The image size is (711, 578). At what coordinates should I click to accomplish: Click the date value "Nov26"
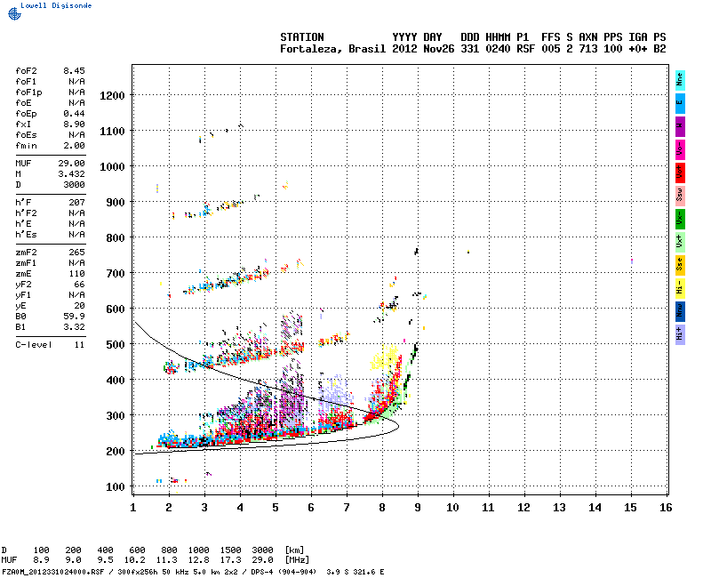tap(438, 49)
